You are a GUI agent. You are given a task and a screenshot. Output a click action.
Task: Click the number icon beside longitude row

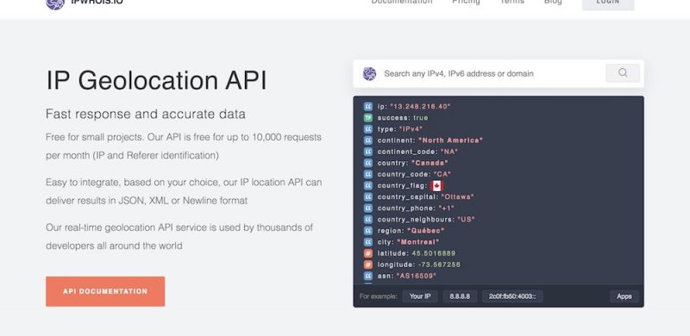368,264
